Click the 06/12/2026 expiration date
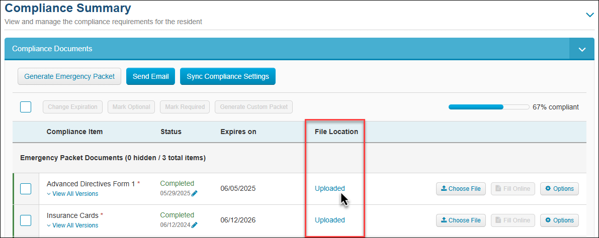Screen dimensions: 599x238 pyautogui.click(x=237, y=220)
